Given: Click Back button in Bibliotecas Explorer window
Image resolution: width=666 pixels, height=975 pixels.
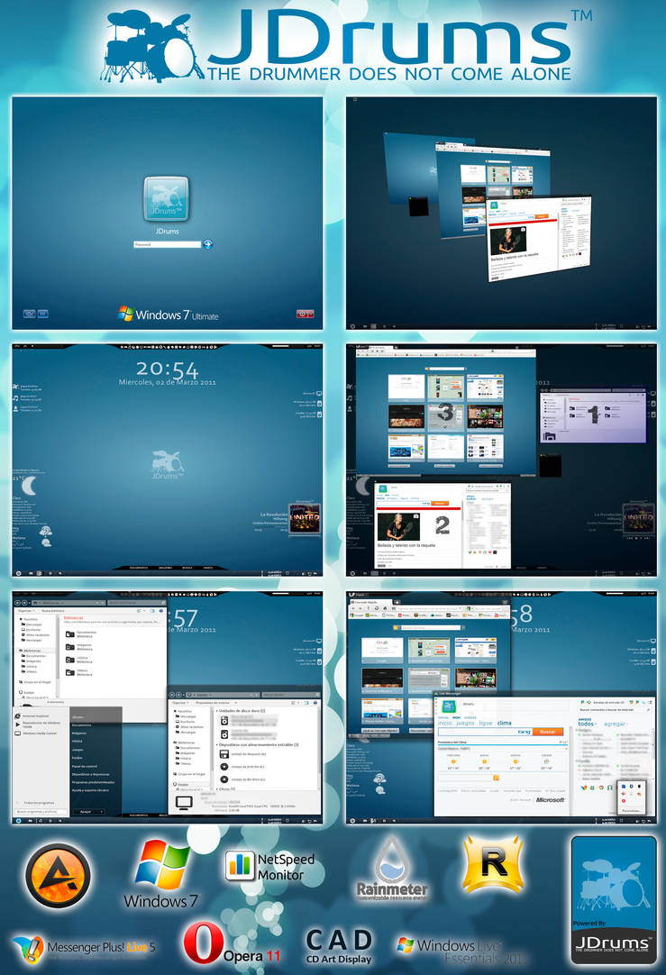Looking at the screenshot, I should (x=18, y=603).
